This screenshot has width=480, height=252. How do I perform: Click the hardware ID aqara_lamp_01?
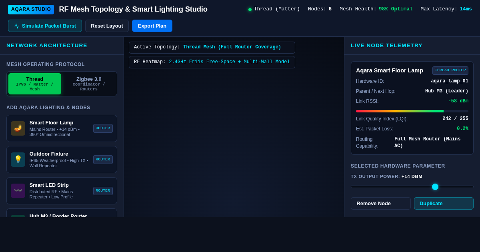pos(450,81)
